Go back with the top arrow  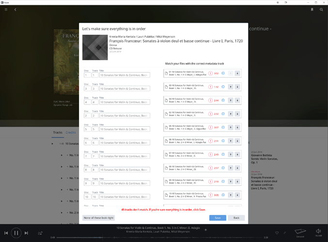pos(16,10)
